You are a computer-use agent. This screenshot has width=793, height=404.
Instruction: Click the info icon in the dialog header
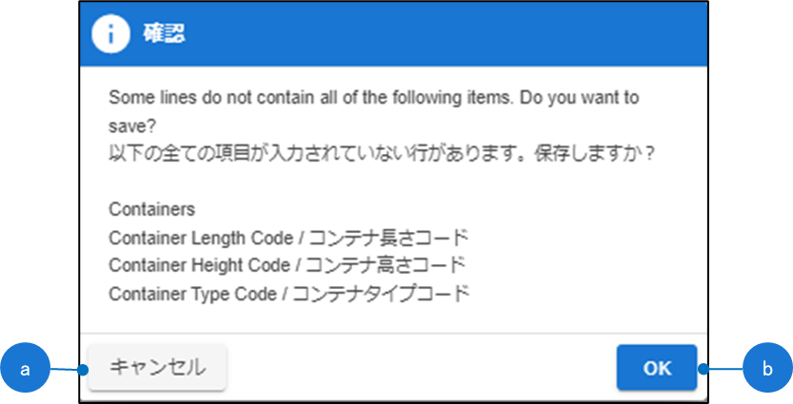click(110, 34)
